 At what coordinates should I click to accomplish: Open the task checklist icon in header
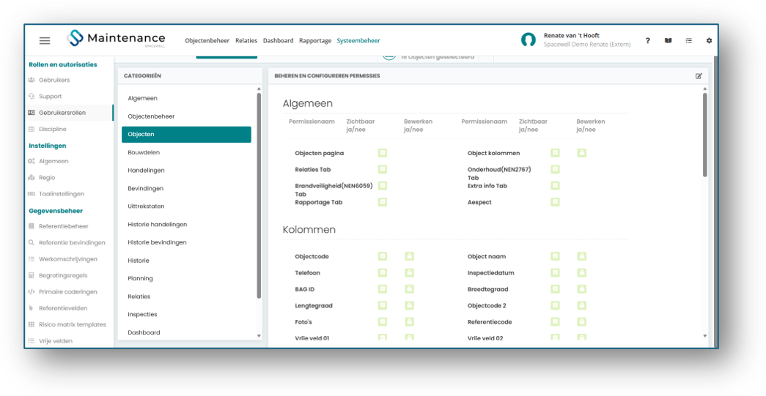coord(688,41)
